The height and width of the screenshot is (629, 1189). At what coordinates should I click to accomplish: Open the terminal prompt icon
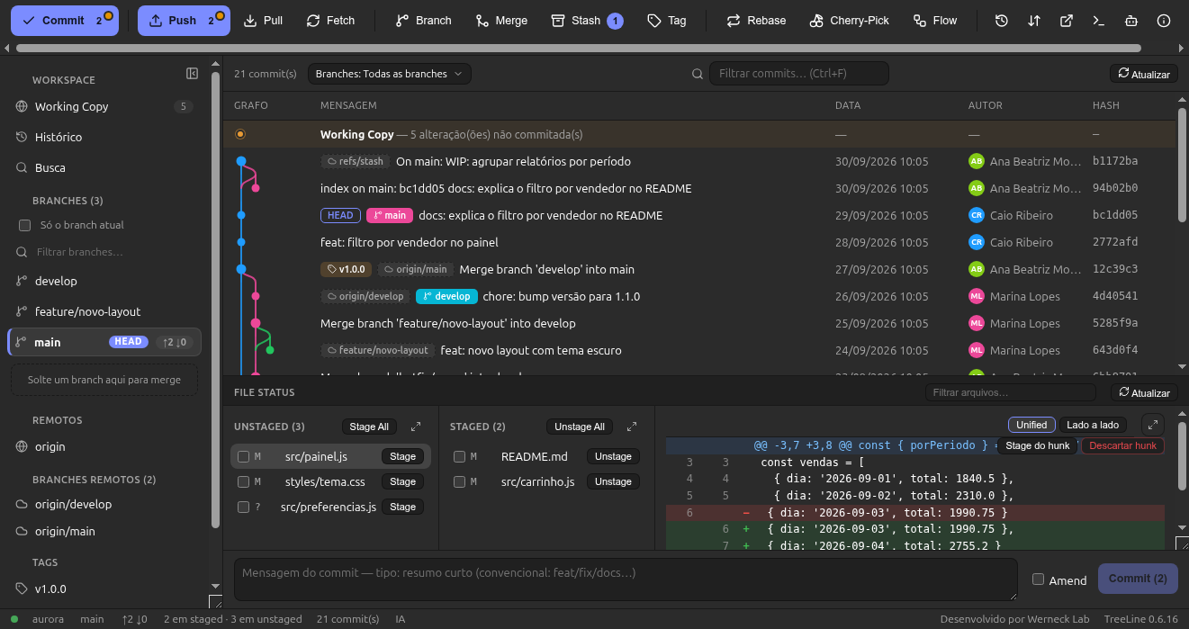point(1098,21)
